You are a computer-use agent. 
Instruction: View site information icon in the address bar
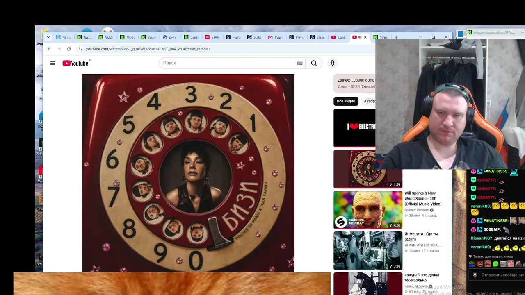(x=81, y=49)
